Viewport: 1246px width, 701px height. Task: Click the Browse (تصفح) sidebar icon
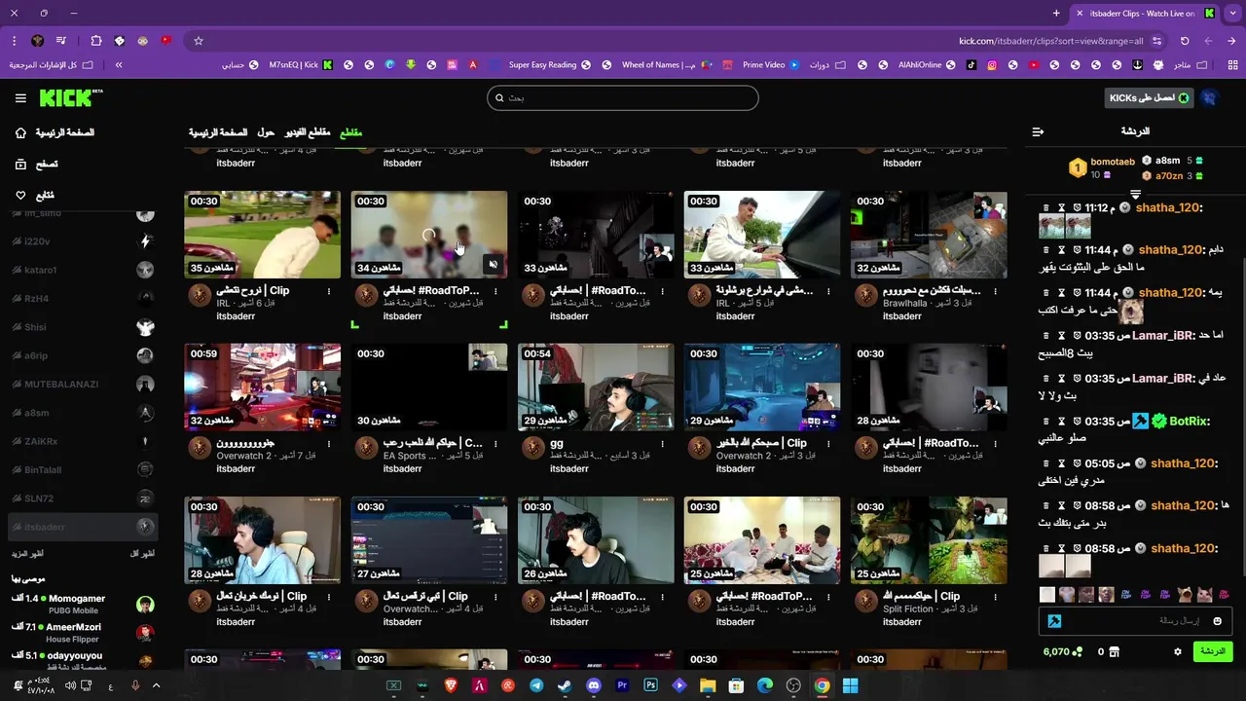20,165
